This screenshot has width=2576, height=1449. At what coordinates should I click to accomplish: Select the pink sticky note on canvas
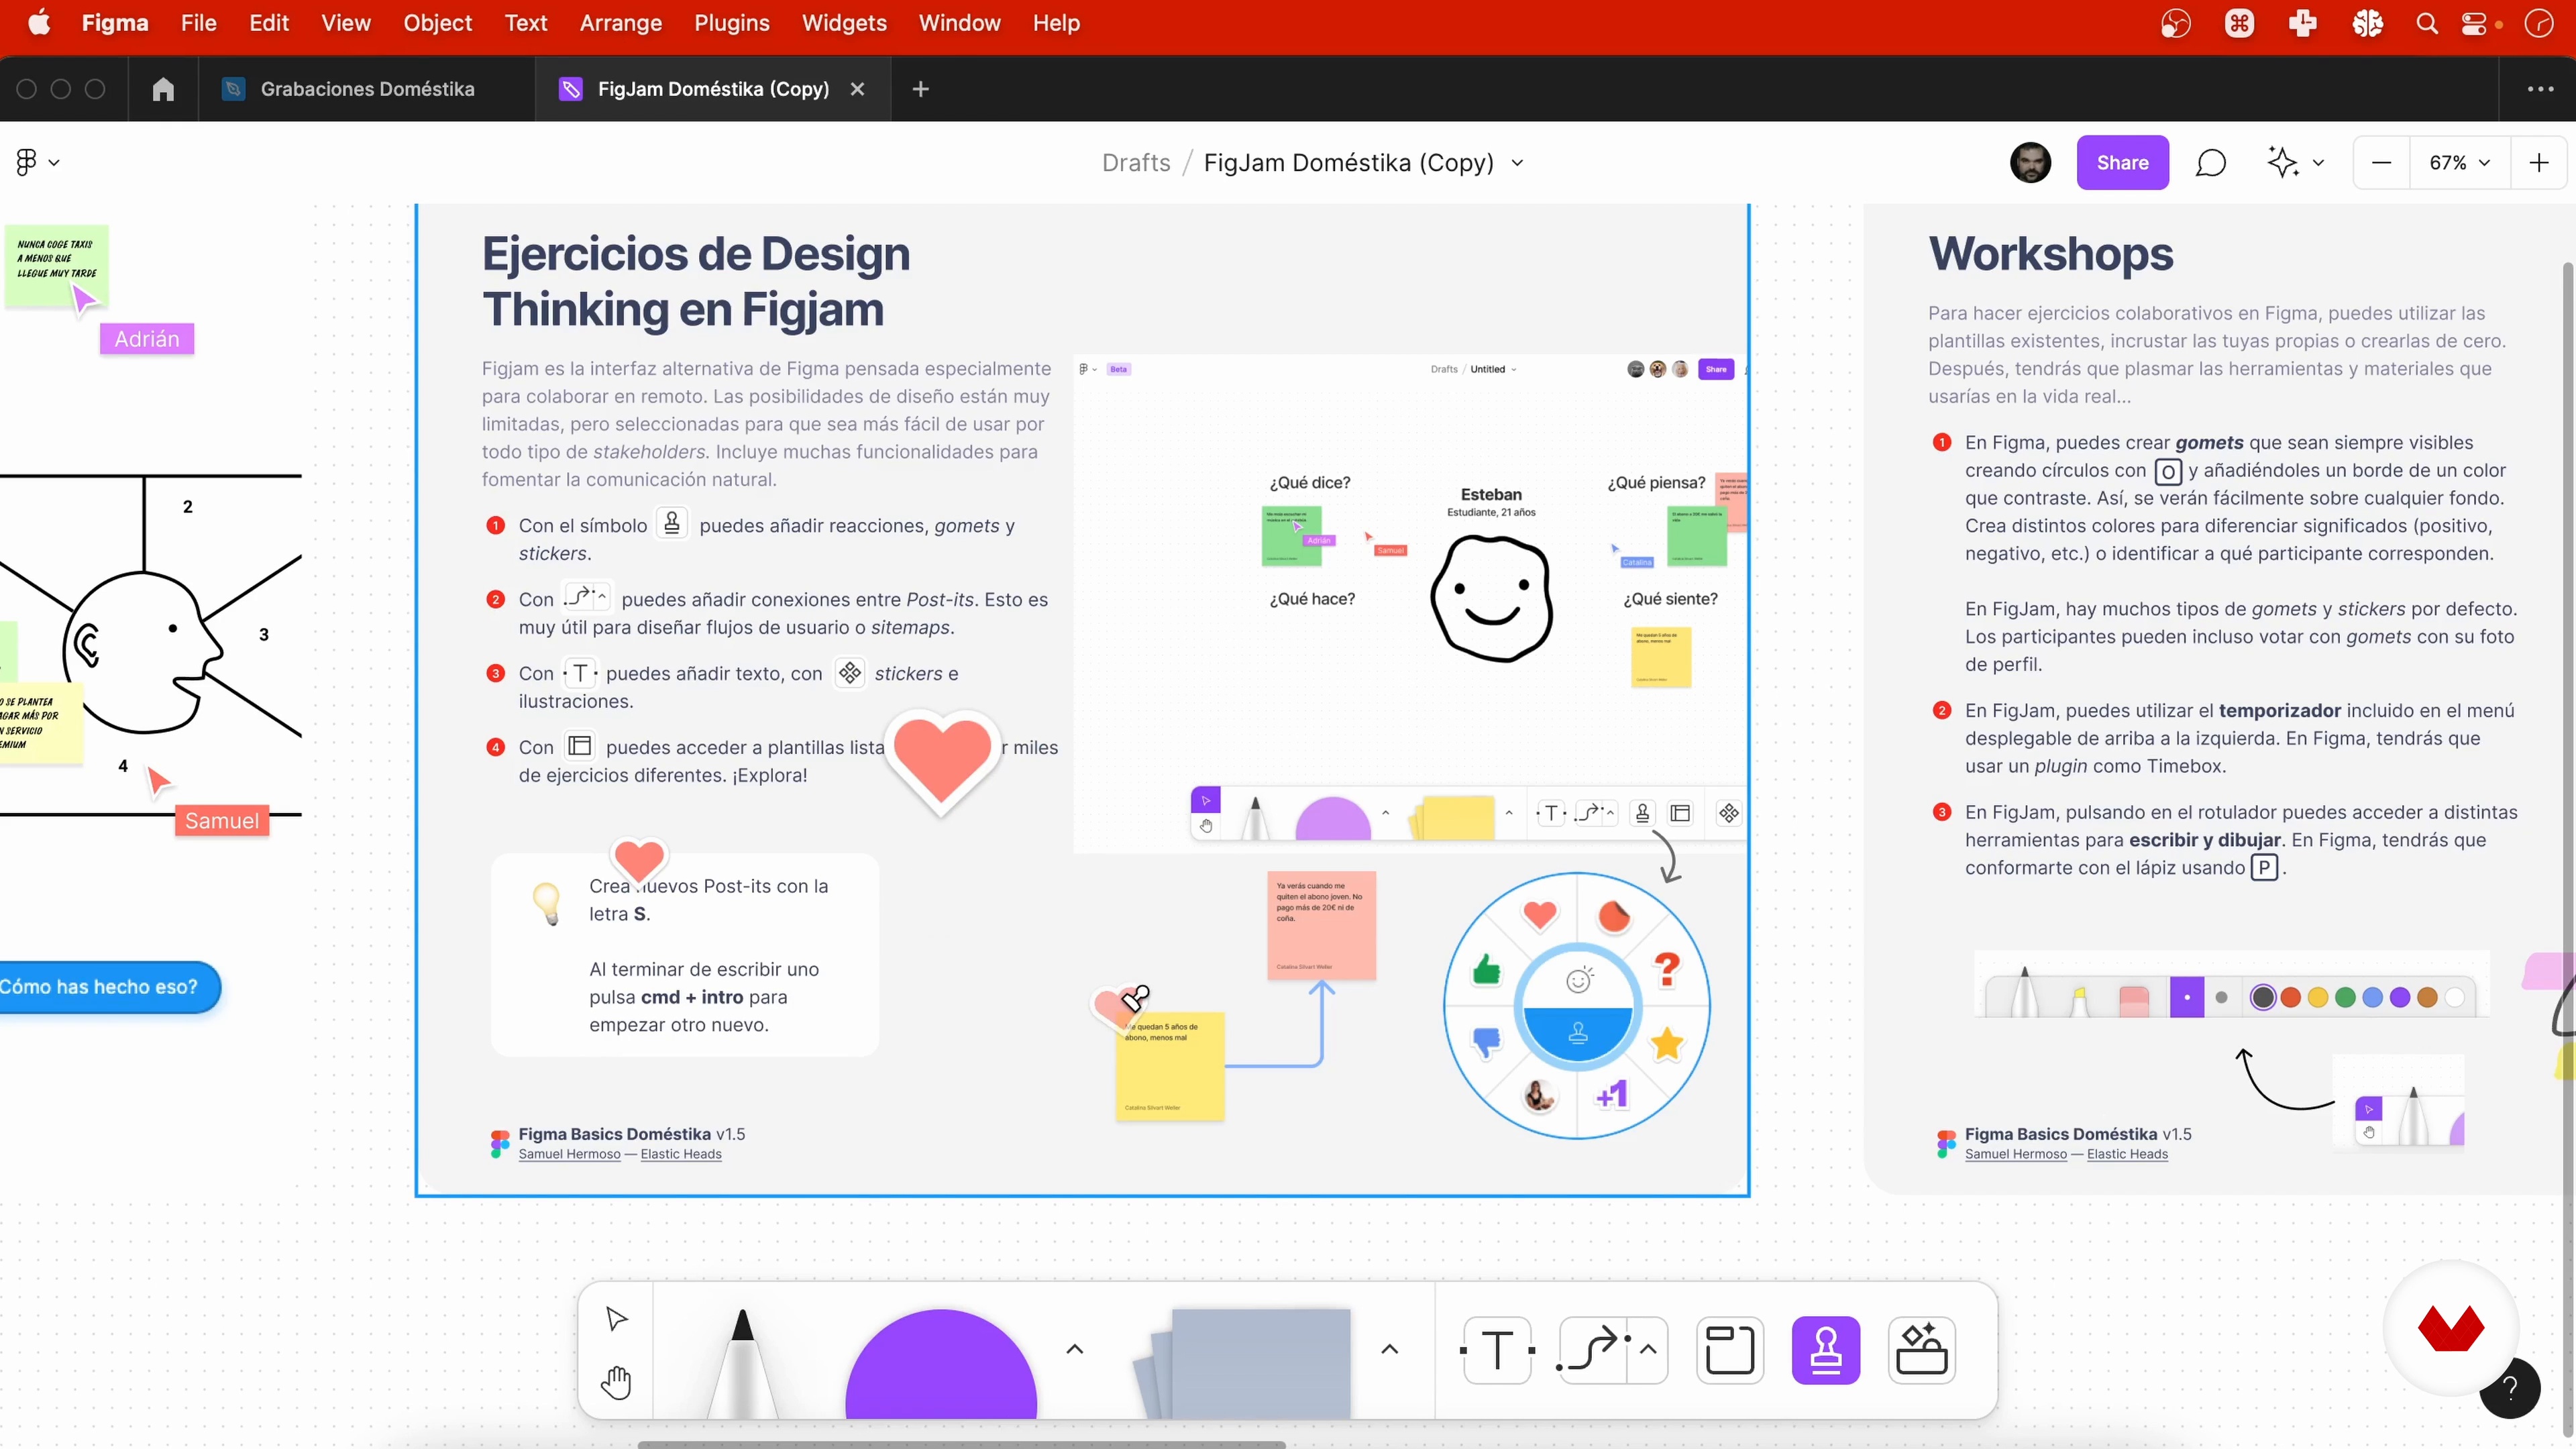[x=1321, y=925]
